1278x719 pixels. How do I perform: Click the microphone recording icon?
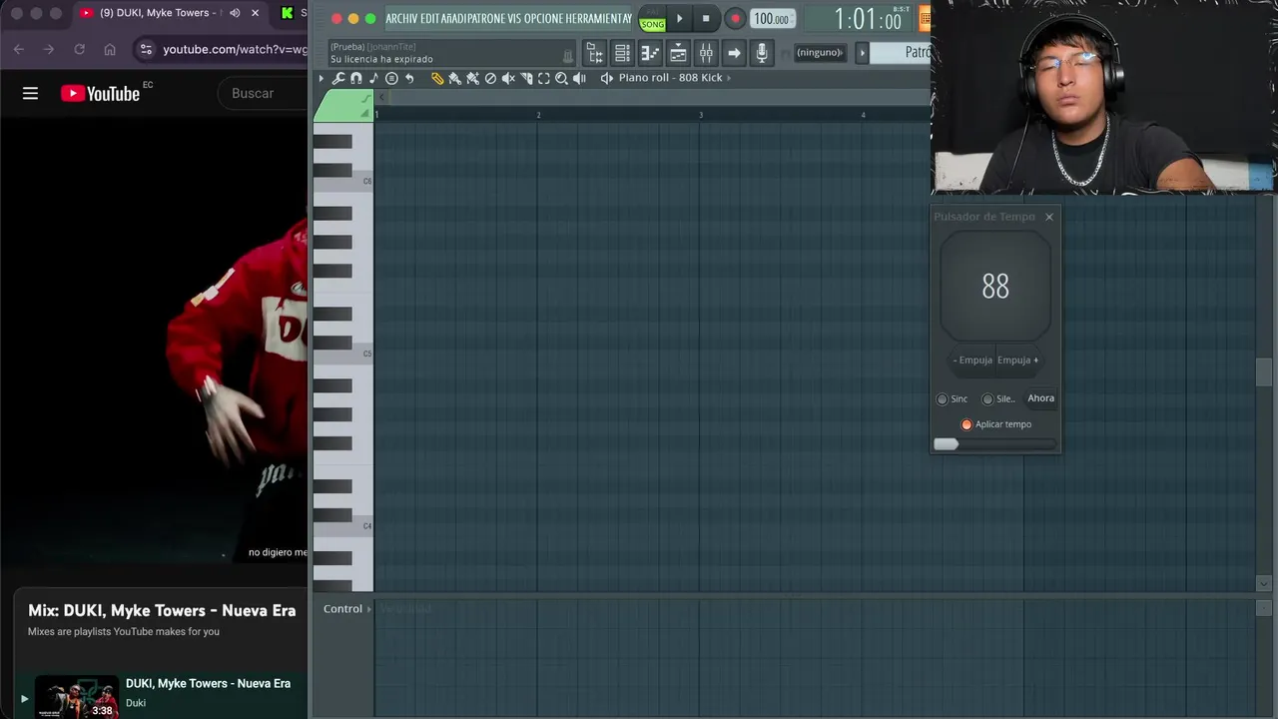pyautogui.click(x=762, y=53)
